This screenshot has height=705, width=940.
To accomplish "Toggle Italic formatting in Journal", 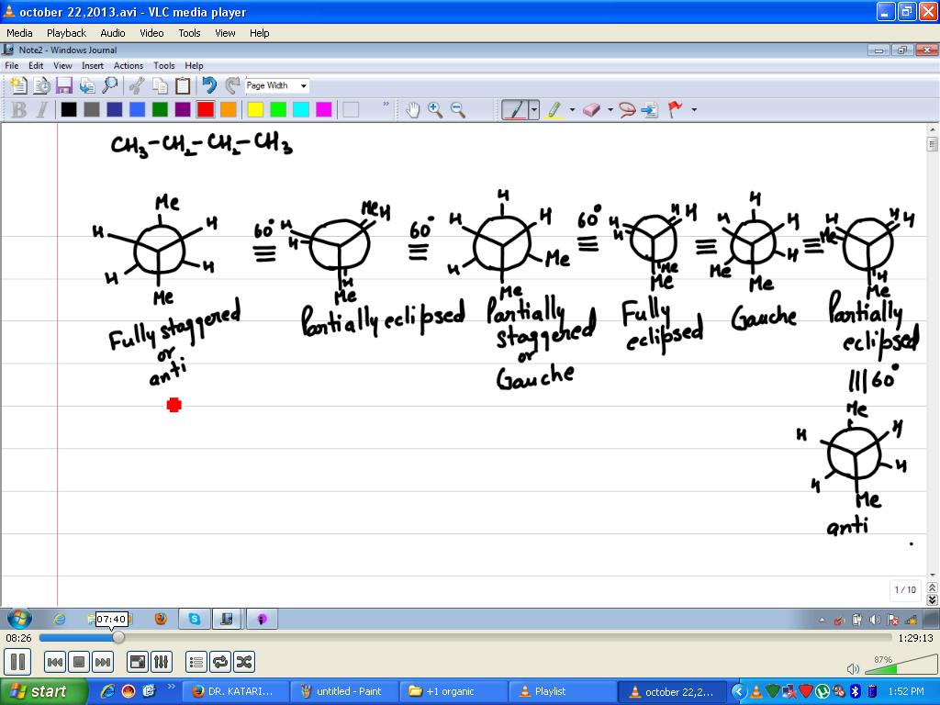I will [42, 110].
